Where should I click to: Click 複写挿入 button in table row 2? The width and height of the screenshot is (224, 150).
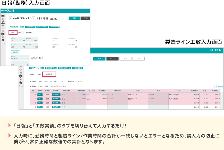[x=56, y=99]
